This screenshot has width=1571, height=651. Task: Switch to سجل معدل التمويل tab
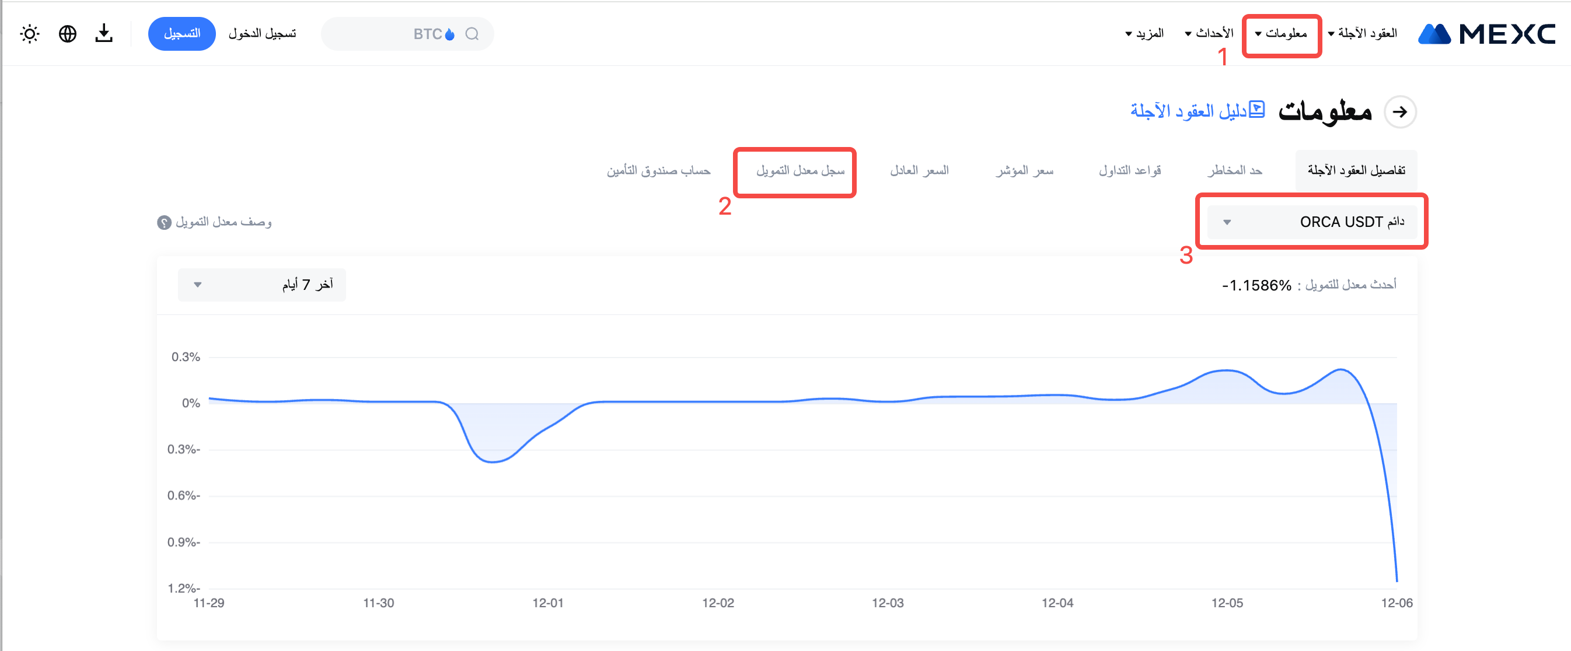coord(800,171)
